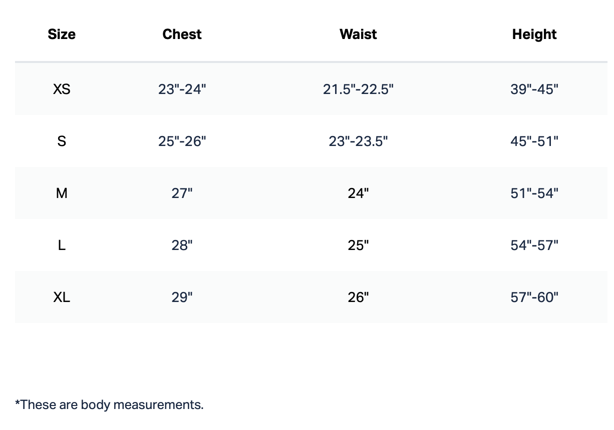Select the XS size label
The height and width of the screenshot is (430, 614).
coord(62,89)
